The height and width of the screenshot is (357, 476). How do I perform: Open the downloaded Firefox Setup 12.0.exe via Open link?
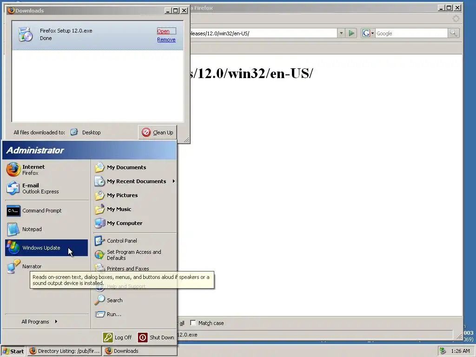click(163, 31)
